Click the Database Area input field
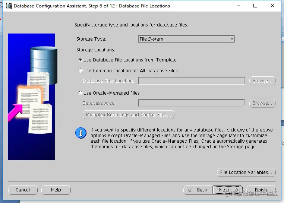This screenshot has width=284, height=203. (x=192, y=103)
